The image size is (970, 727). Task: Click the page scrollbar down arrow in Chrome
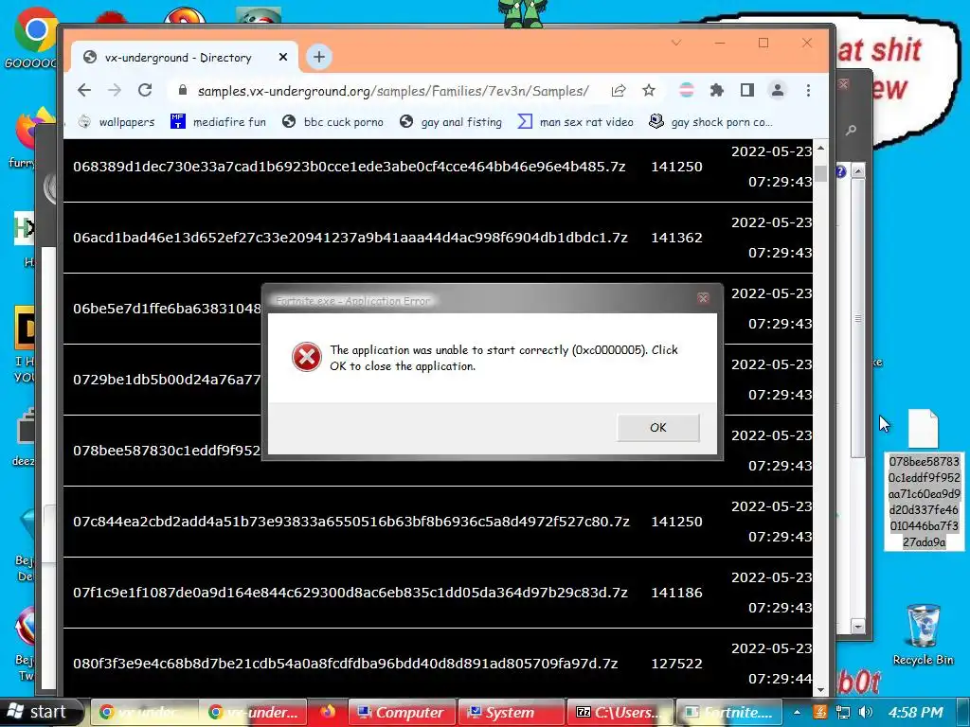pos(820,690)
